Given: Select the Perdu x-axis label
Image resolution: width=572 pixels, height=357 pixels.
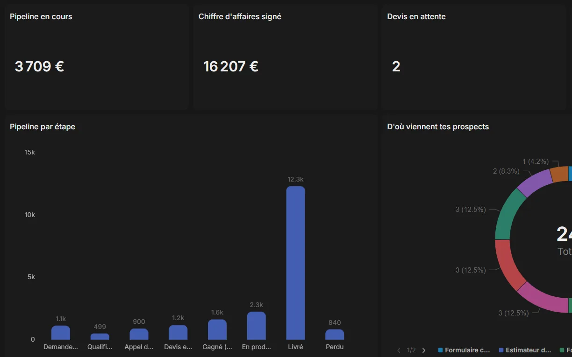Looking at the screenshot, I should click(x=335, y=347).
